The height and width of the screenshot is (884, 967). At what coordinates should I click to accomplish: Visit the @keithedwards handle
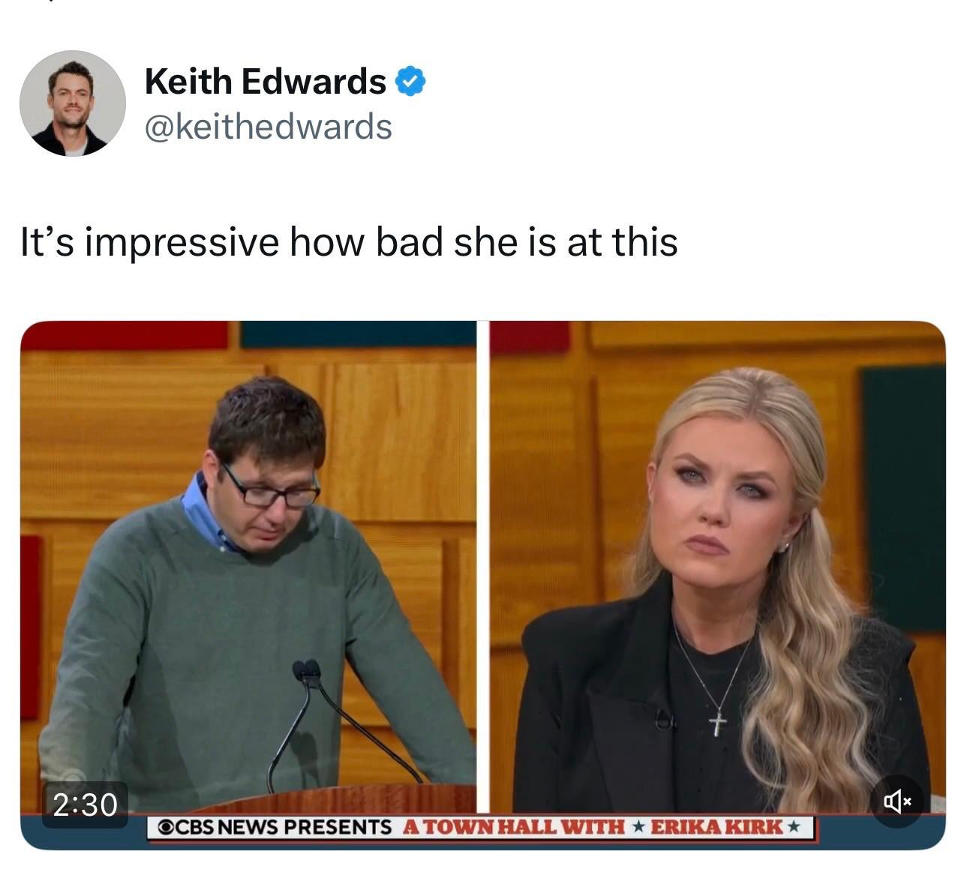(268, 126)
